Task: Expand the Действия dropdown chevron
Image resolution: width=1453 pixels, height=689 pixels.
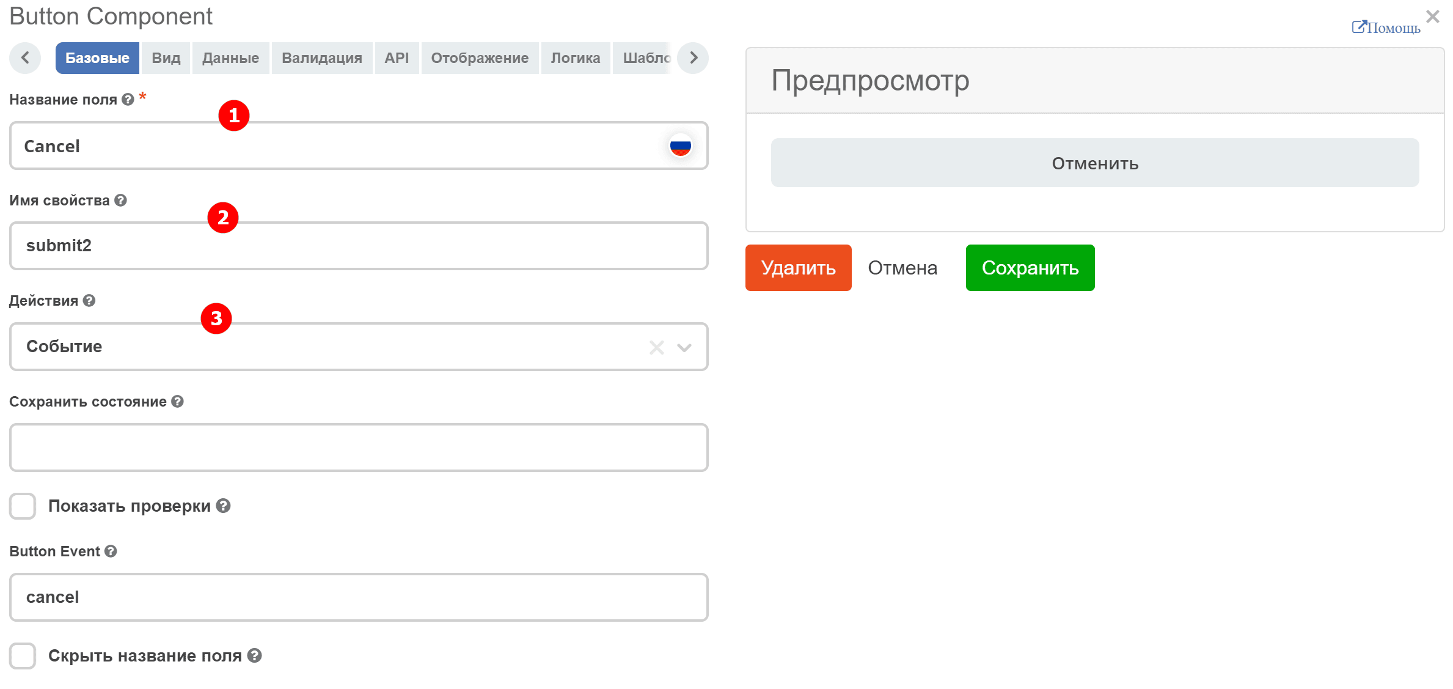Action: point(684,348)
